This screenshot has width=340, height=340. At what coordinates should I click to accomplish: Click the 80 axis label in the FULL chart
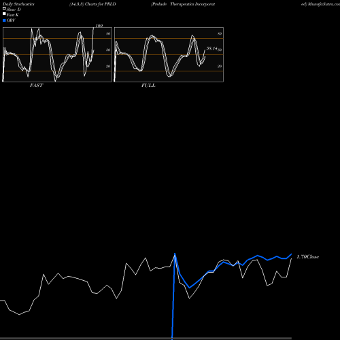click(x=220, y=33)
